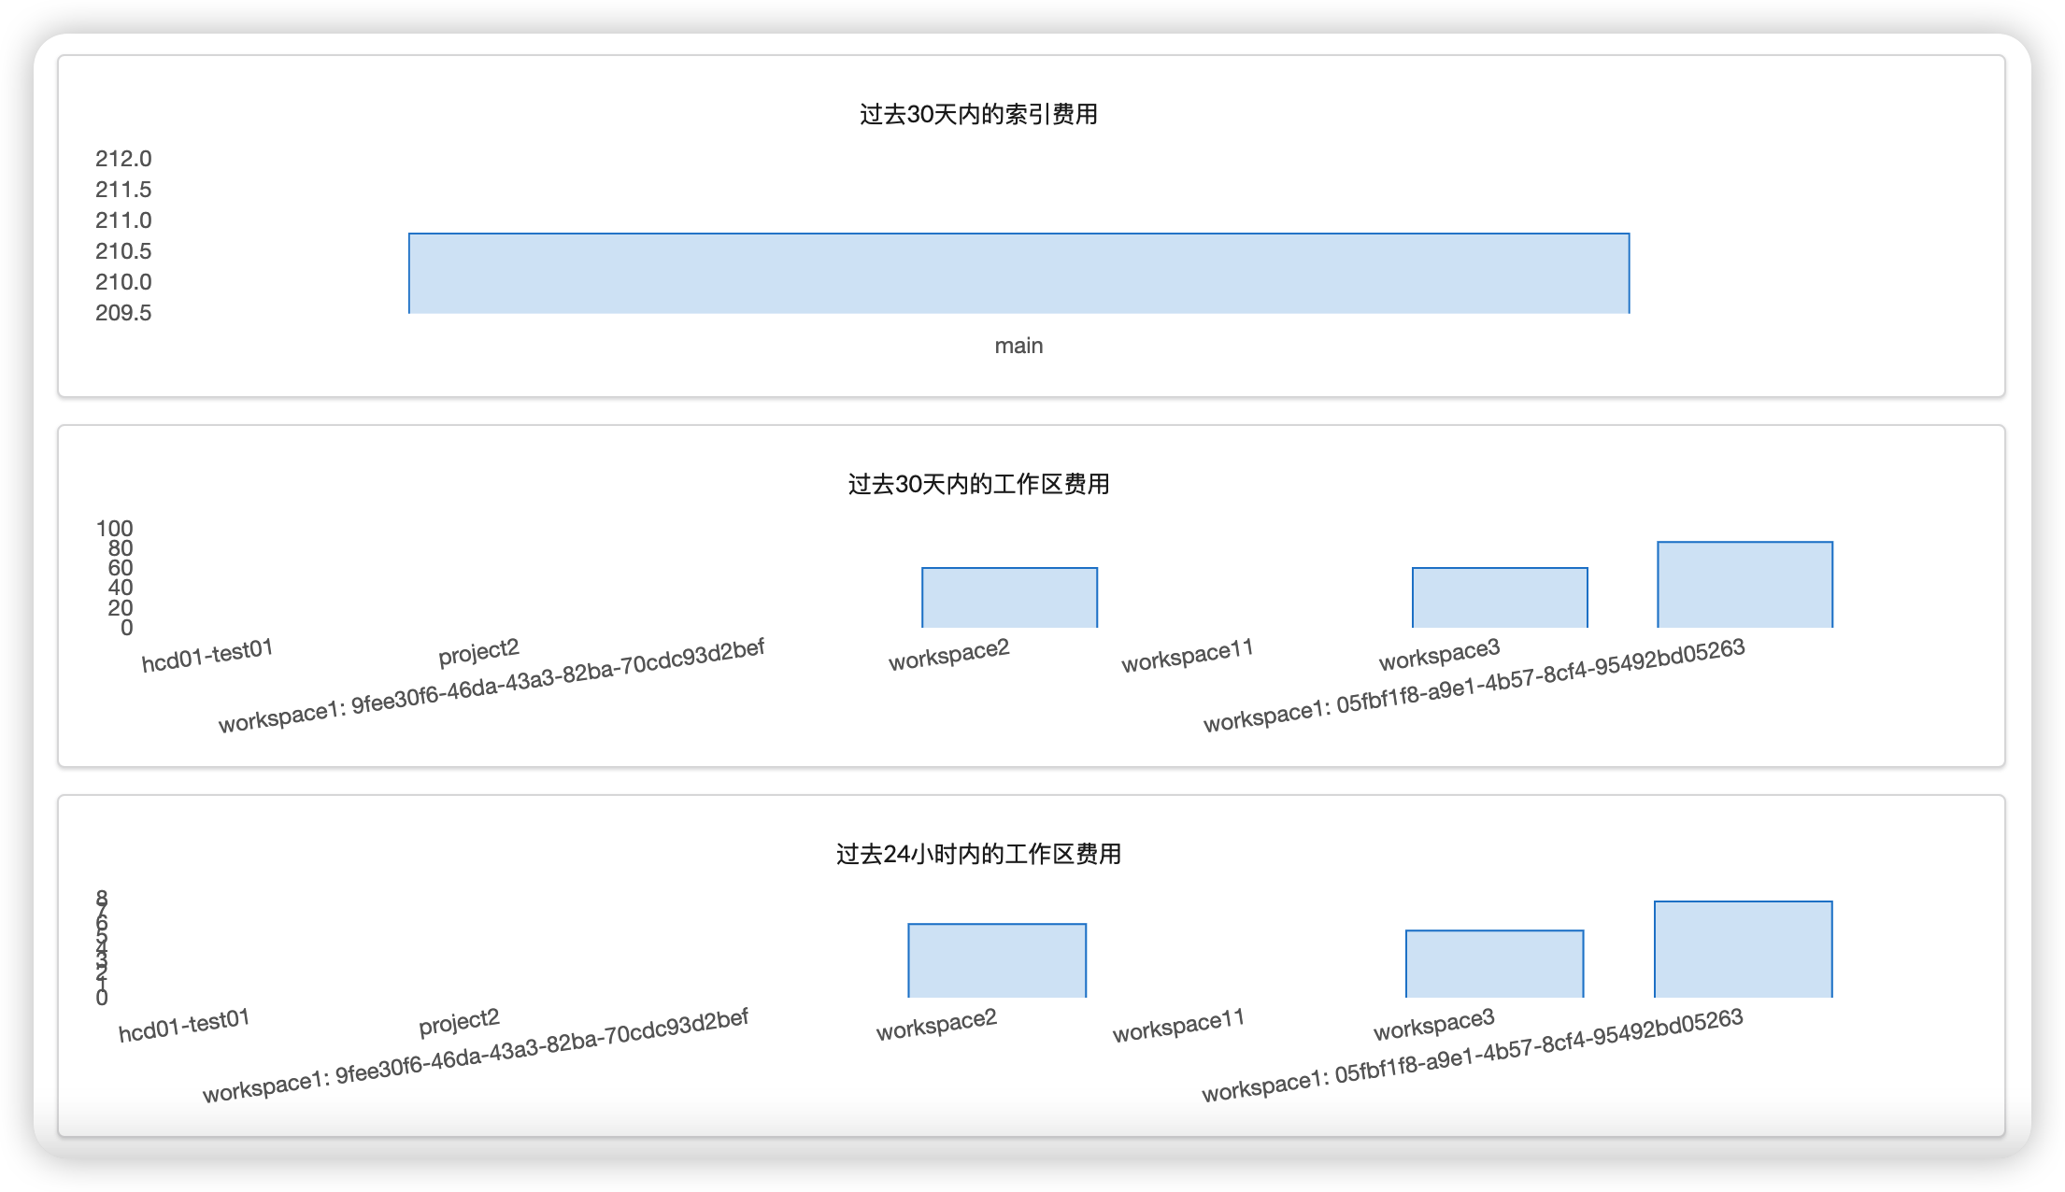Select the workspace3 bar in the 30-day chart

1499,599
